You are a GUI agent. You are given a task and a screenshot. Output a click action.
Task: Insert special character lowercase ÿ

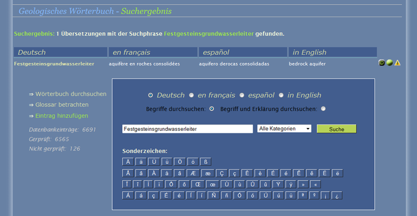coord(291,184)
